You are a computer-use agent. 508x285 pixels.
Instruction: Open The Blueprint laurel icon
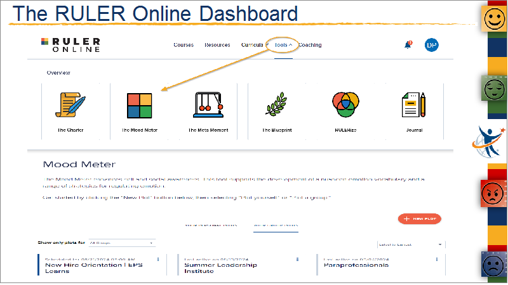pos(276,104)
